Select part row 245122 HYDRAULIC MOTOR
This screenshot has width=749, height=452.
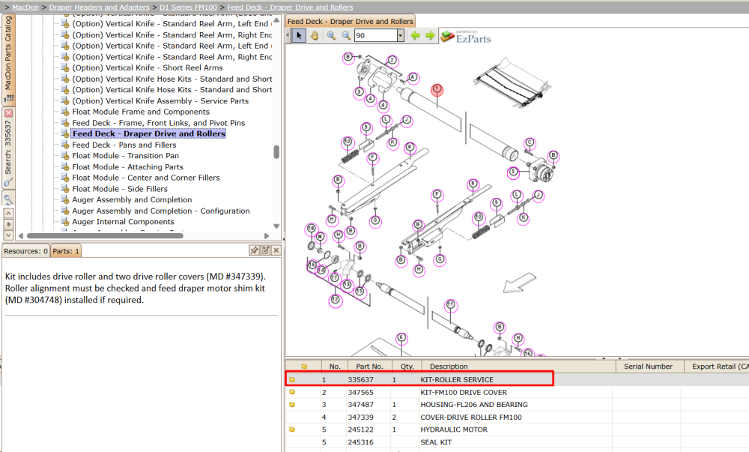point(517,430)
